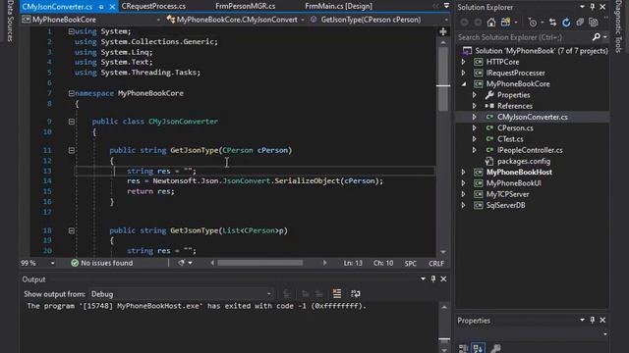This screenshot has width=629, height=353.
Task: Switch to FrmPersonMGR.cs tab
Action: (245, 6)
